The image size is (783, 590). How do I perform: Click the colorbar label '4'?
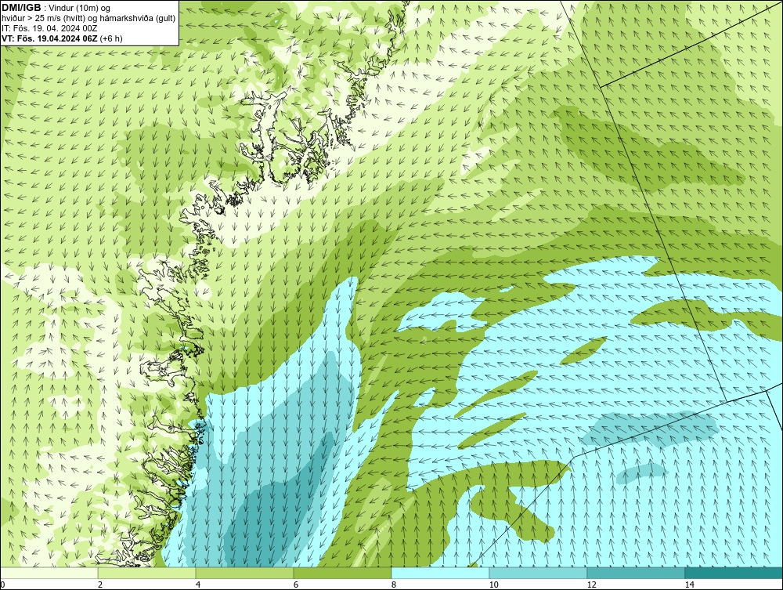click(198, 585)
